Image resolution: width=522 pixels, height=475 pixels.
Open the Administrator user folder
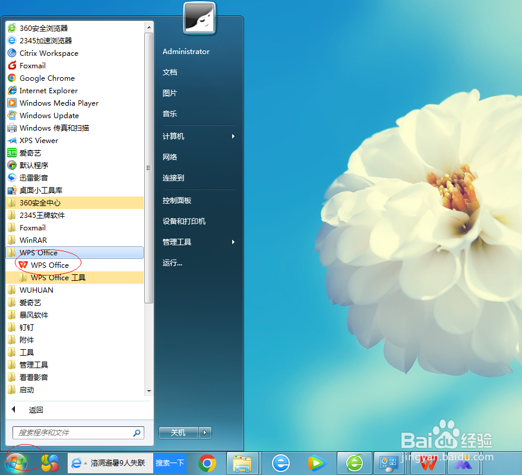[x=186, y=52]
